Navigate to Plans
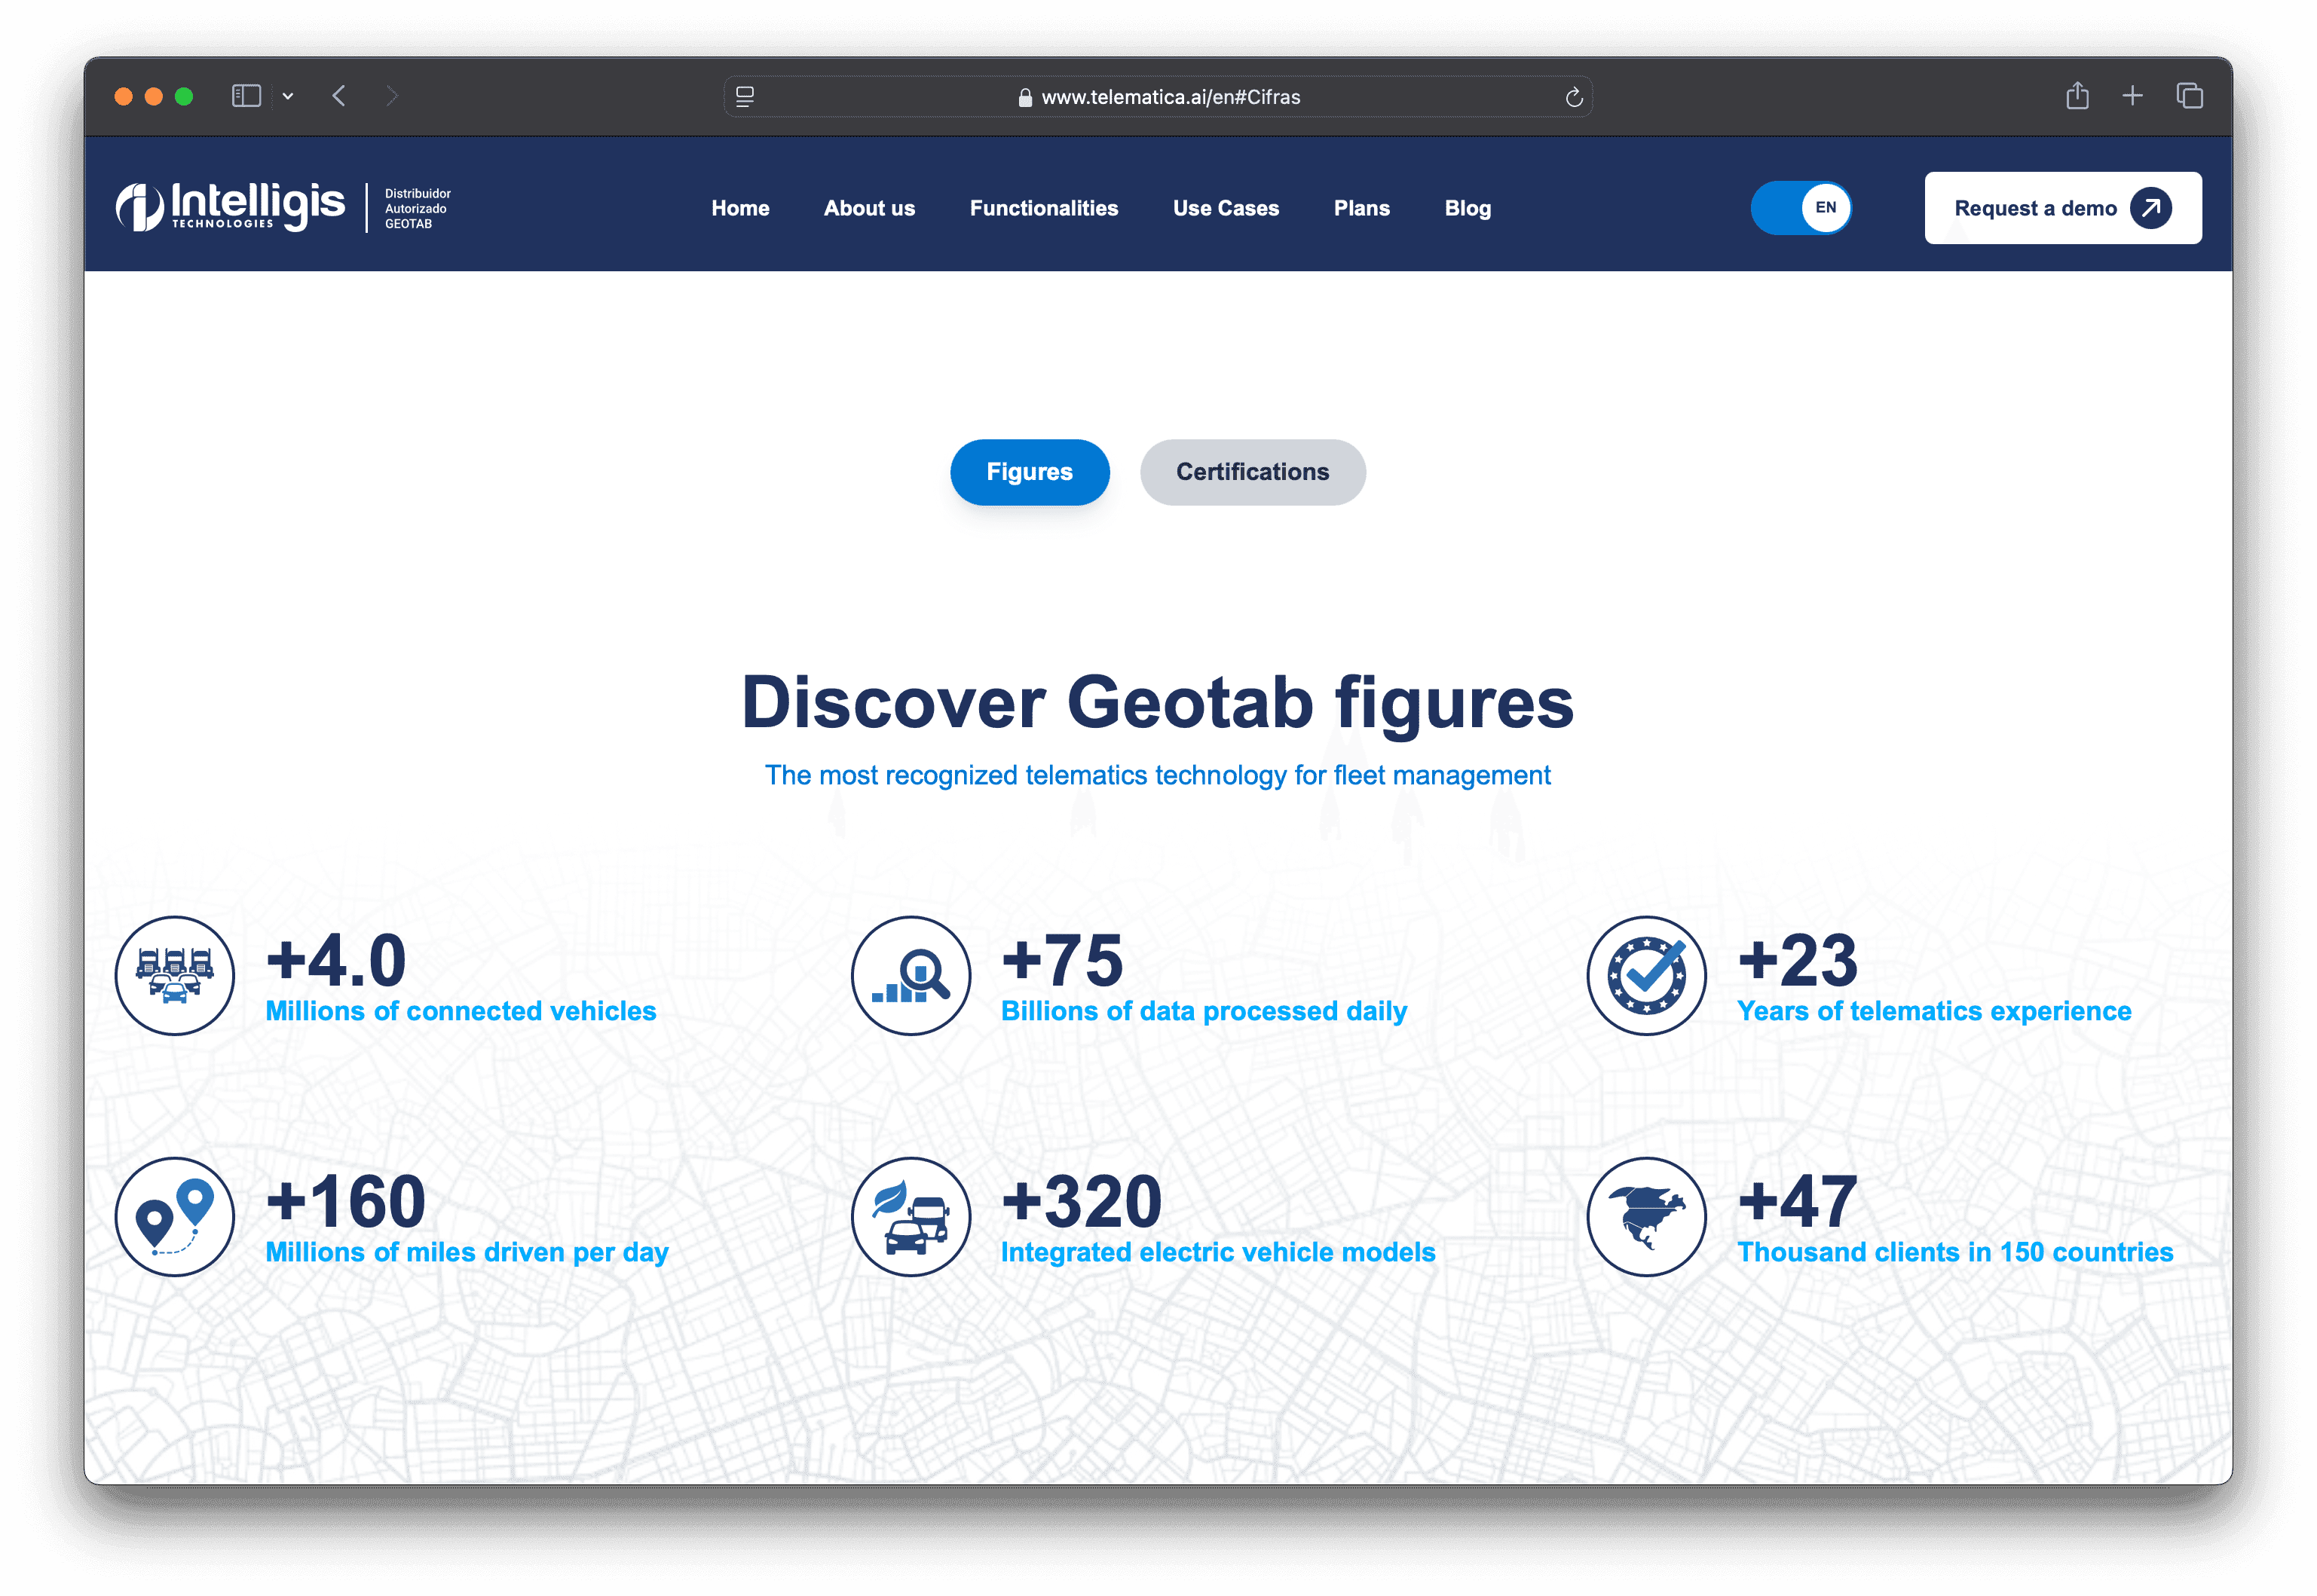This screenshot has width=2317, height=1596. click(1362, 208)
